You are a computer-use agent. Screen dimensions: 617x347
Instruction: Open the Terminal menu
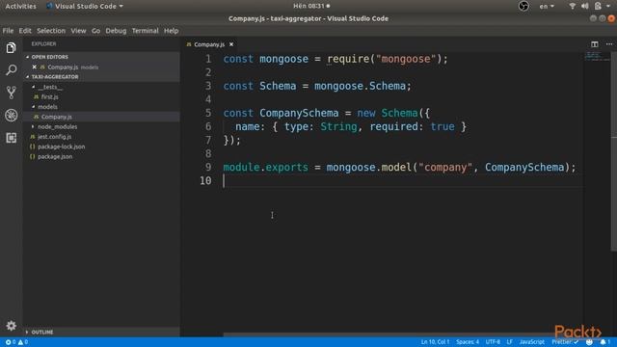tap(145, 31)
